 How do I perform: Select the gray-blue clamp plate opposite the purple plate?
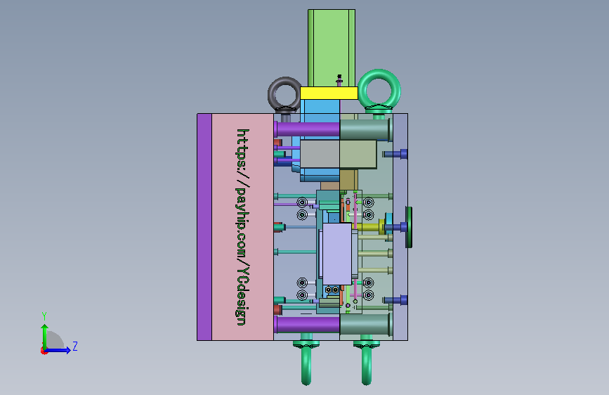[400, 227]
